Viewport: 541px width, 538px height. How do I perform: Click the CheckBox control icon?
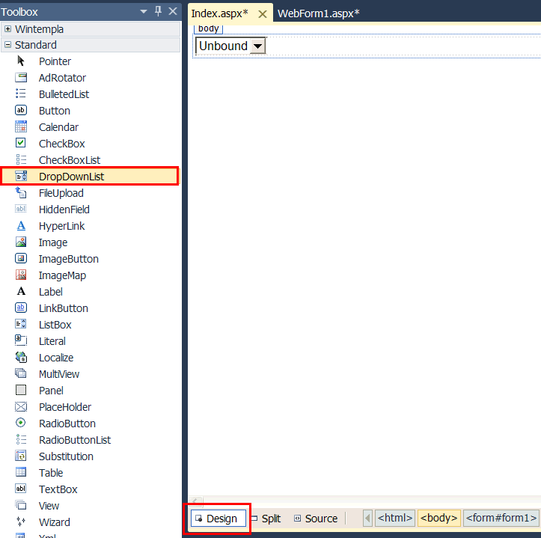click(21, 143)
